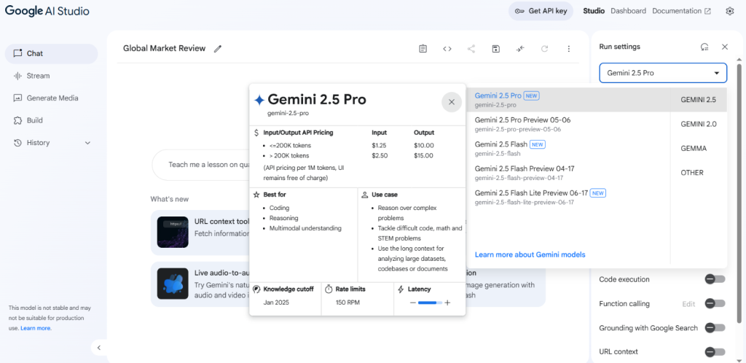Click the reset run settings icon

click(704, 47)
